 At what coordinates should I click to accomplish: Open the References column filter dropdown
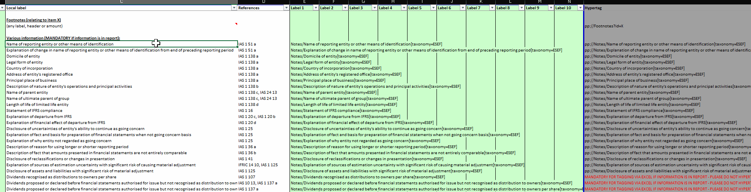286,8
